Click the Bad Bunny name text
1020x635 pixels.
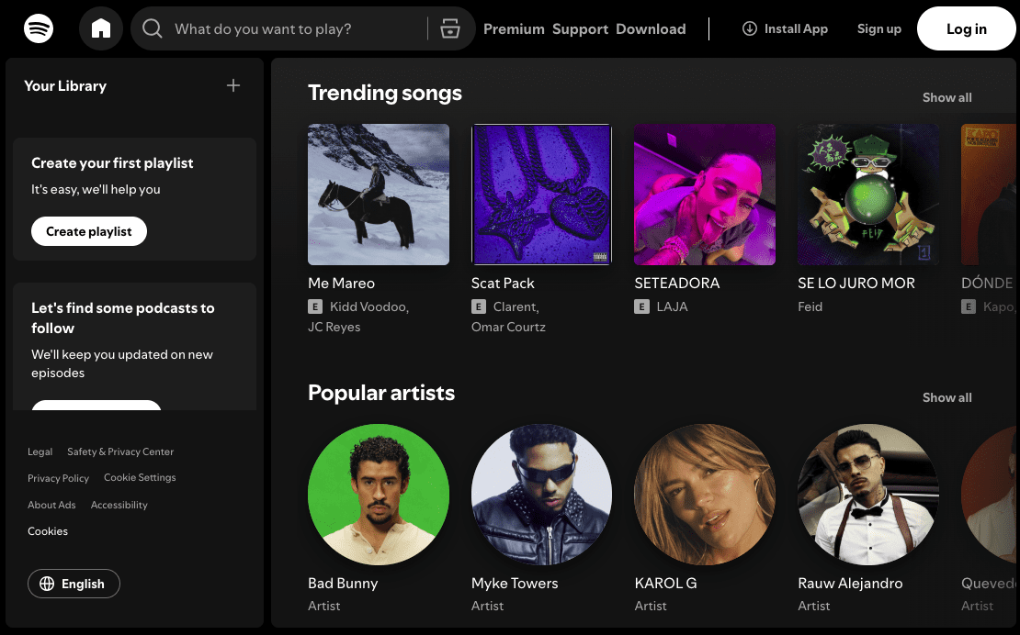343,583
